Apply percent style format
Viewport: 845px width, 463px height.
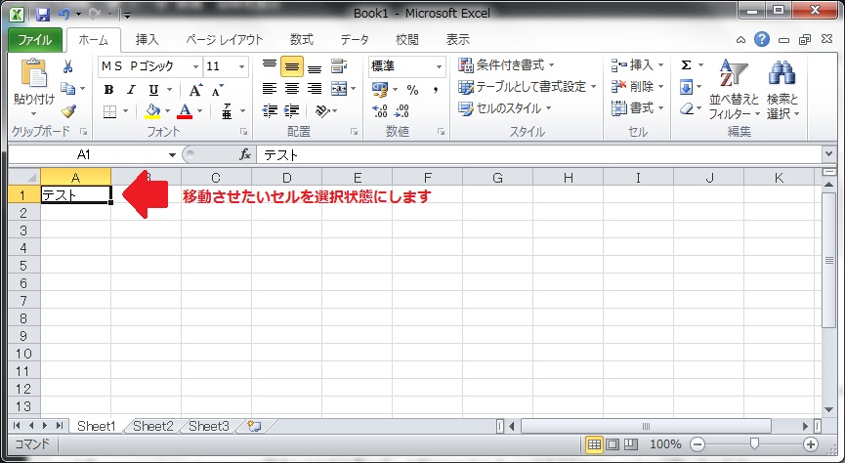413,90
